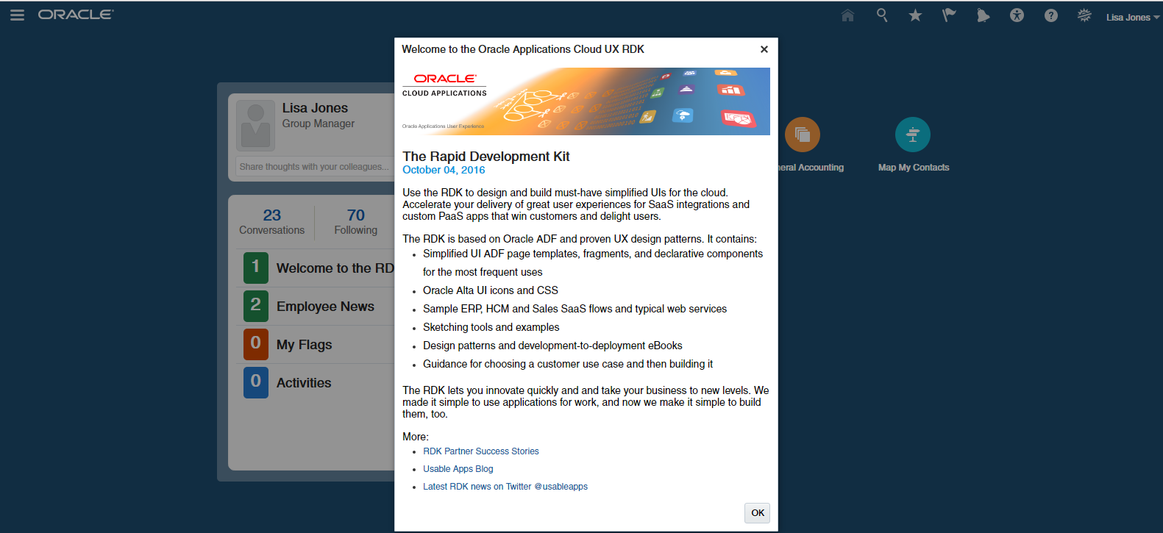
Task: Open the Help question mark icon
Action: (x=1050, y=15)
